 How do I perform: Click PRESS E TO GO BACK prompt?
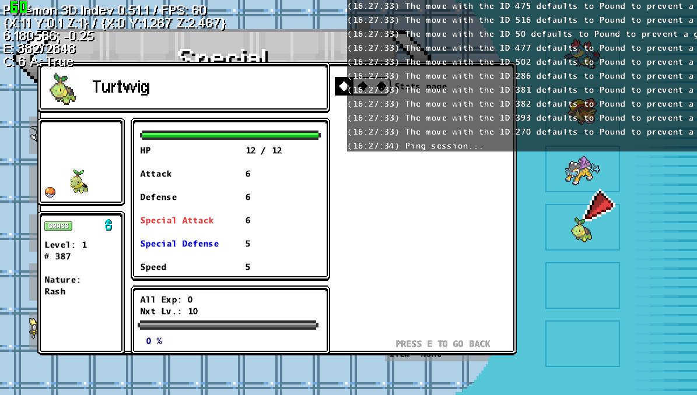[443, 344]
